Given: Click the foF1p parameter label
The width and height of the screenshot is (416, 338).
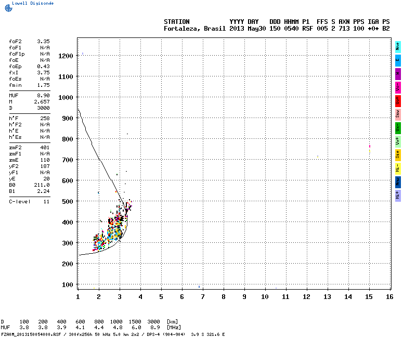Looking at the screenshot, I should (x=17, y=54).
